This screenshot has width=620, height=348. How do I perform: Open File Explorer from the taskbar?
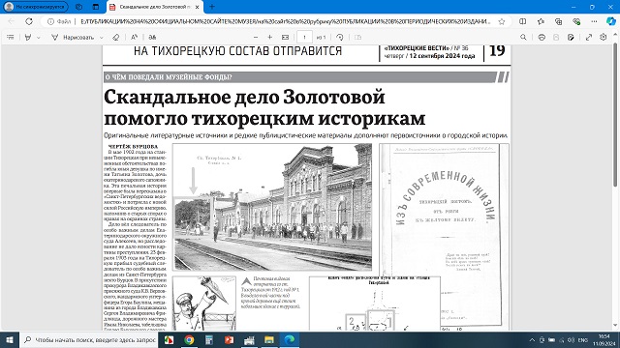tap(269, 339)
